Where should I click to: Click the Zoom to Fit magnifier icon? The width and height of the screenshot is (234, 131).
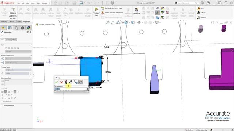pos(107,23)
